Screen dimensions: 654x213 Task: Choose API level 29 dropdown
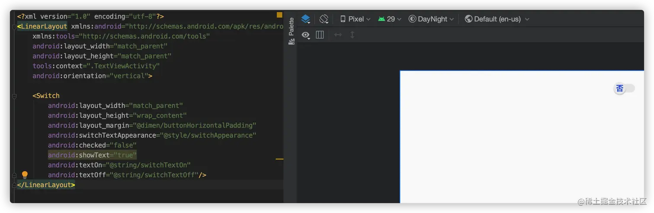pos(390,19)
